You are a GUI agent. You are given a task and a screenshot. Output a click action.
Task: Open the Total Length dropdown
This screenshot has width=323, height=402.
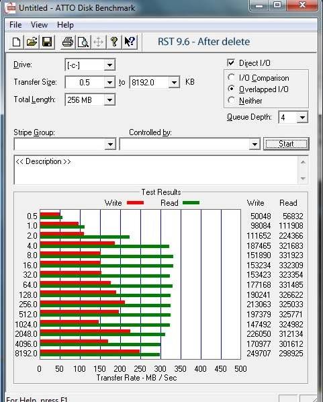coord(109,99)
